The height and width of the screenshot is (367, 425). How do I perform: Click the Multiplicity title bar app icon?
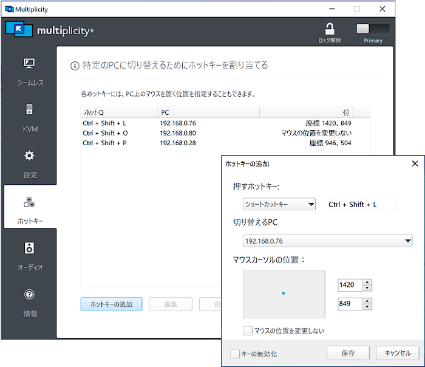coord(9,9)
